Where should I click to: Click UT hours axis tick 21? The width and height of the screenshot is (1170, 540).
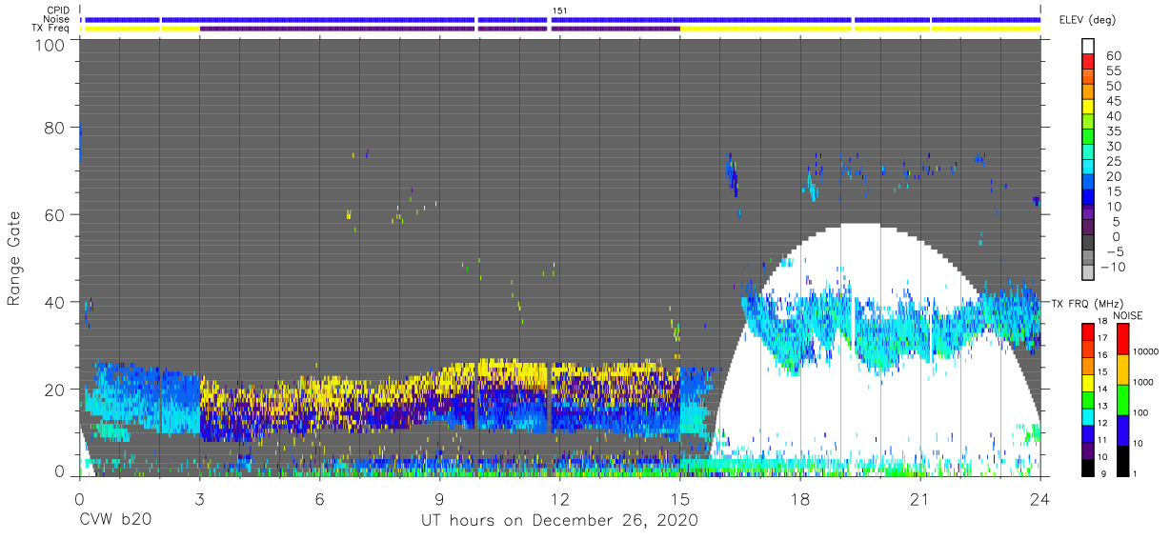coord(920,498)
